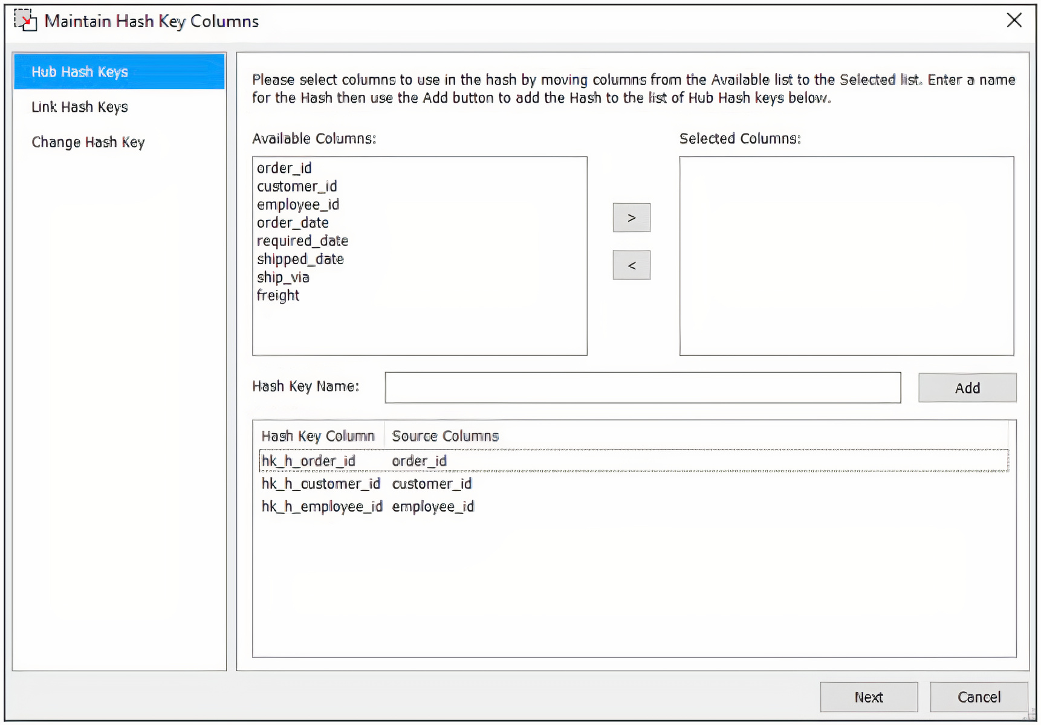Click employee_id source column cell in table
The width and height of the screenshot is (1041, 725).
(x=433, y=506)
